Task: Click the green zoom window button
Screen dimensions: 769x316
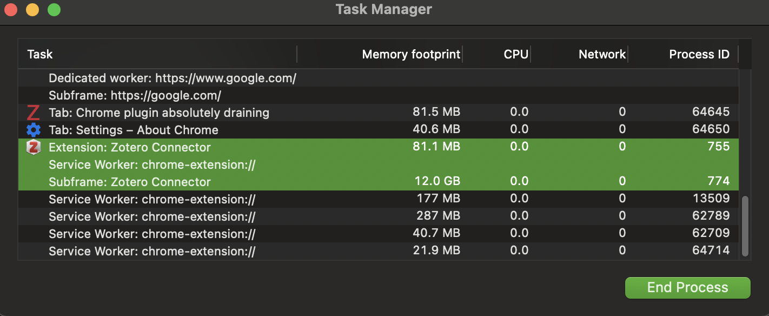Action: click(54, 10)
